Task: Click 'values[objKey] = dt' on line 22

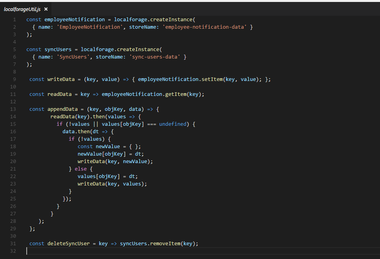Action: (x=106, y=176)
